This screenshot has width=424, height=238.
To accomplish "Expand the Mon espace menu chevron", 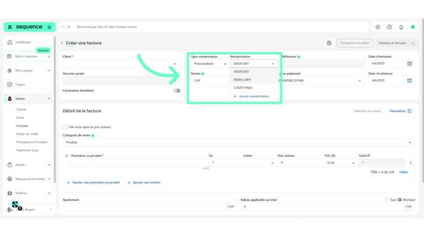I will (x=49, y=71).
